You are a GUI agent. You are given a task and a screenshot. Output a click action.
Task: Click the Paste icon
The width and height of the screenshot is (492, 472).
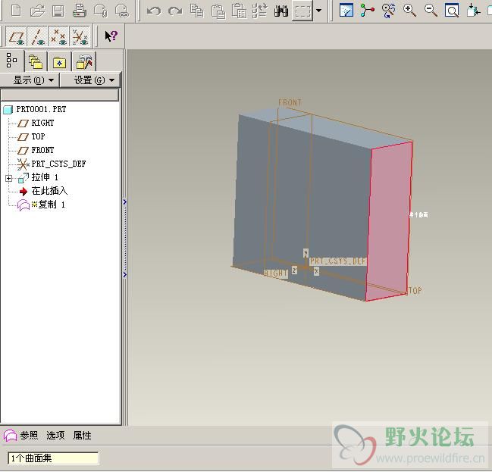[x=218, y=11]
